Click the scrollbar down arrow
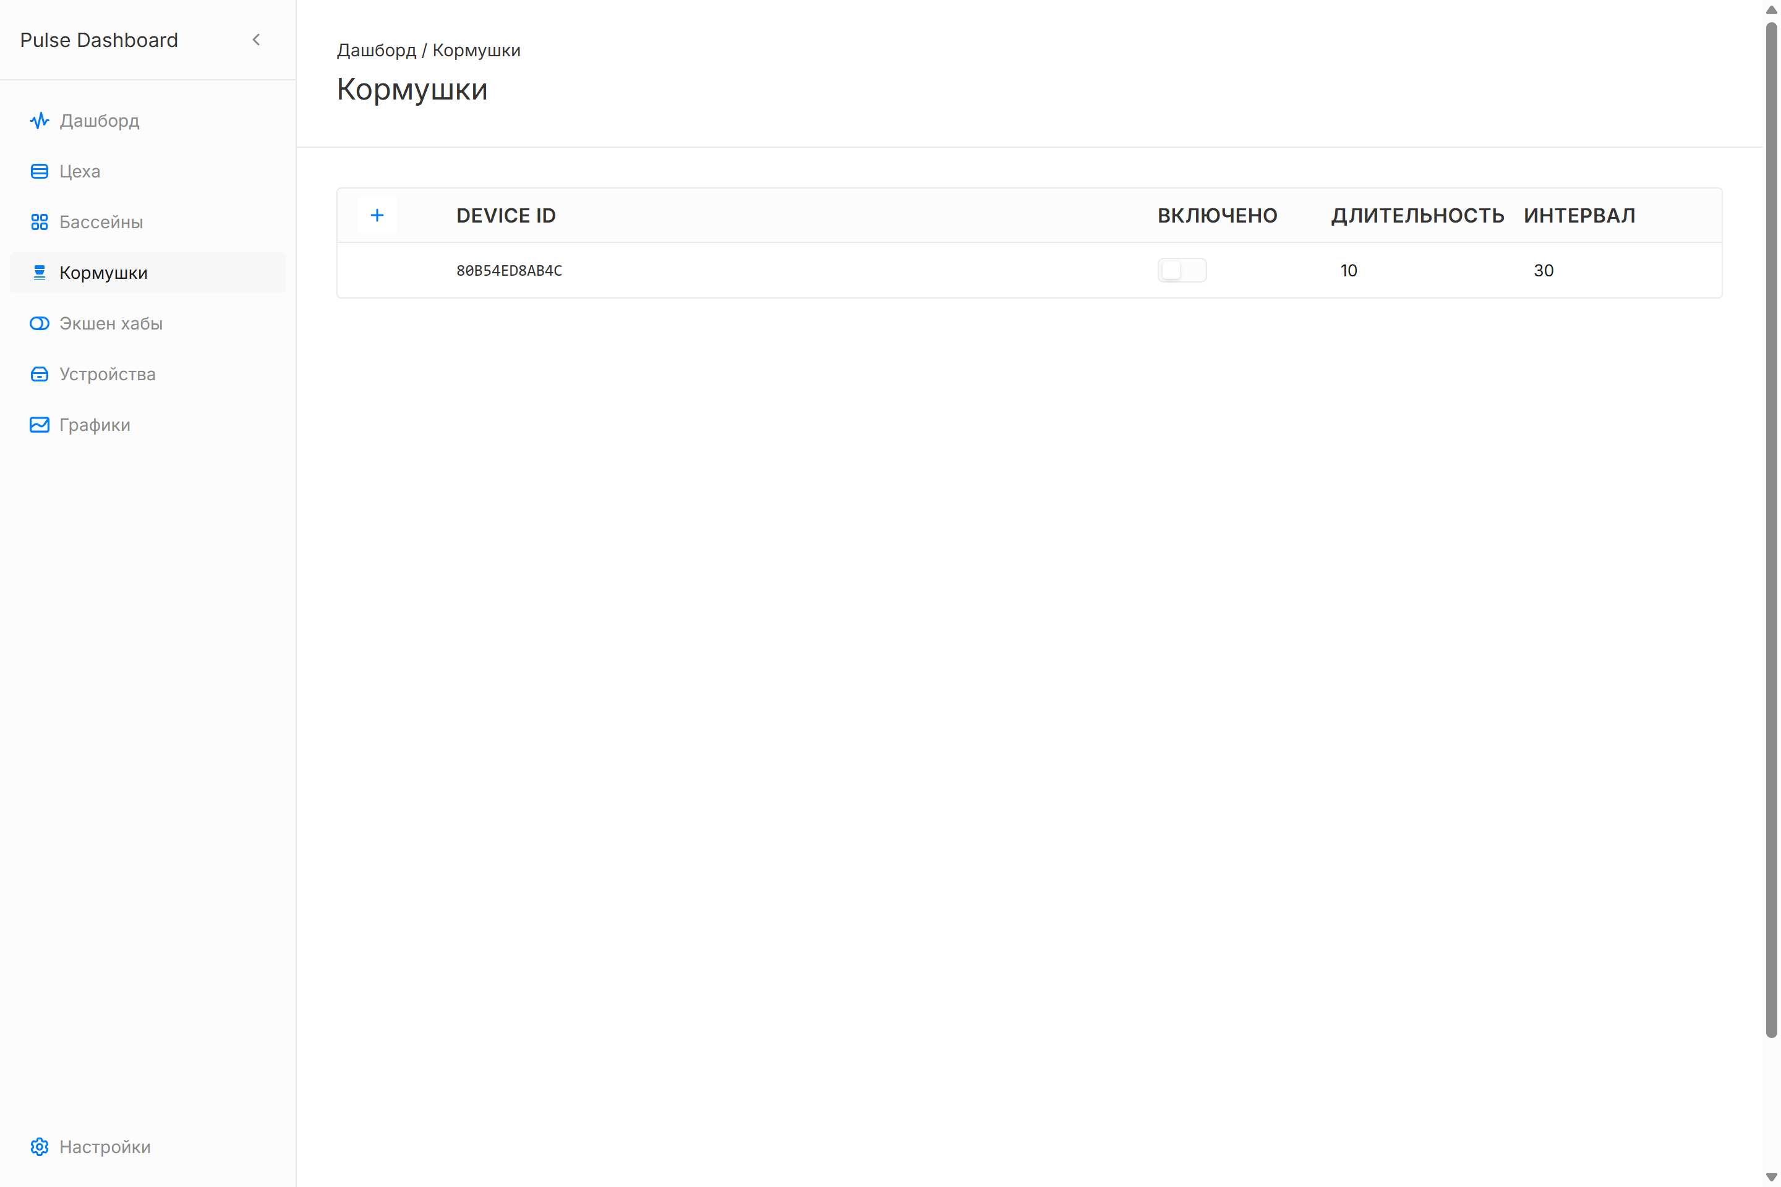The height and width of the screenshot is (1187, 1781). click(1771, 1177)
